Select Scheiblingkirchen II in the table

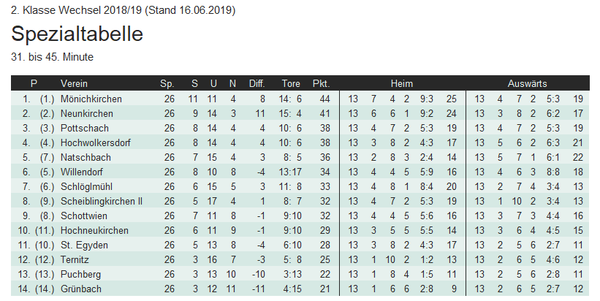coord(101,201)
